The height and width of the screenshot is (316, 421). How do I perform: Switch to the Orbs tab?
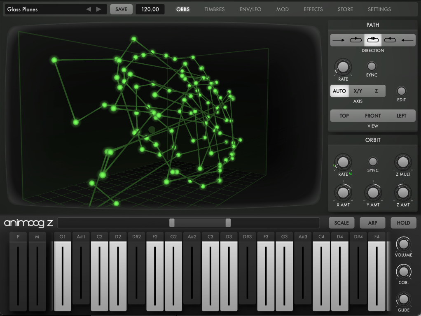point(183,9)
